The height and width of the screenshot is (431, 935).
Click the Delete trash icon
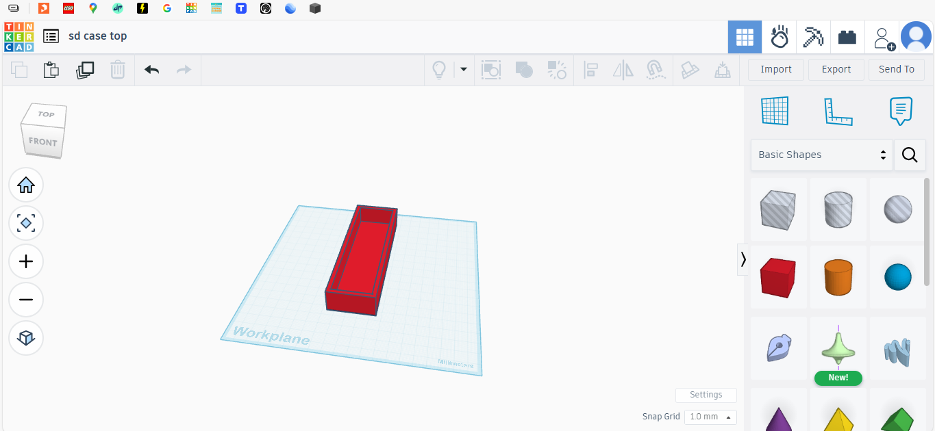[x=118, y=69]
